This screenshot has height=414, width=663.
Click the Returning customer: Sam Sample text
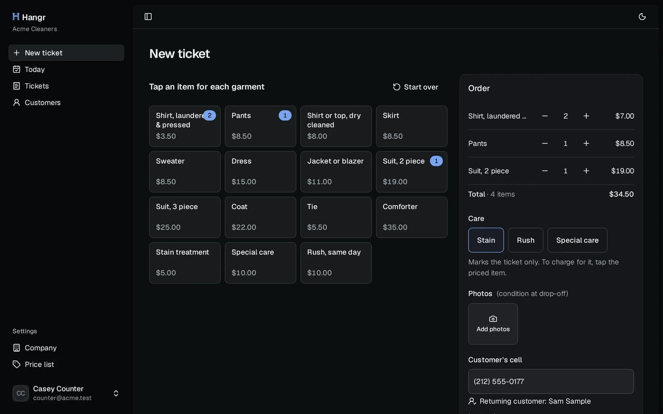tap(535, 401)
